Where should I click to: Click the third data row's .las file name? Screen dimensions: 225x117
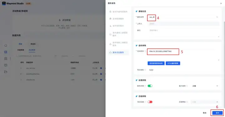click(x=30, y=80)
